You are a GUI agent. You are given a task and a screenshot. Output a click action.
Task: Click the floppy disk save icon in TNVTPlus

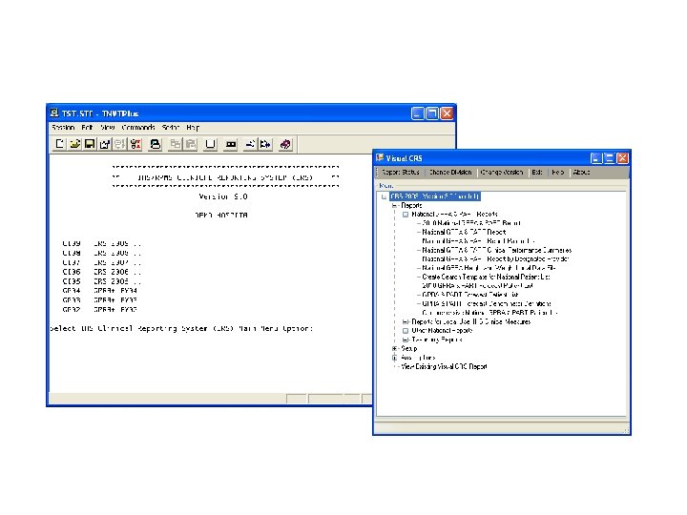[90, 144]
